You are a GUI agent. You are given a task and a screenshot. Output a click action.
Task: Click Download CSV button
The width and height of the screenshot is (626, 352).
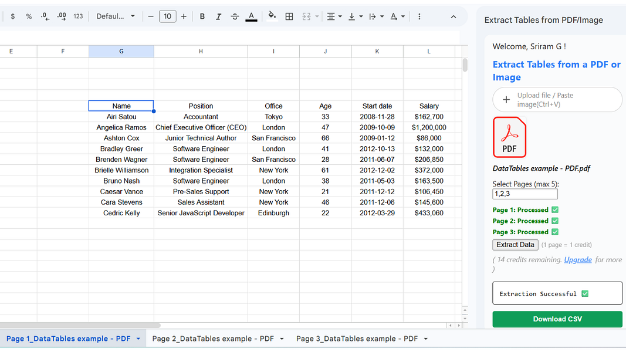coord(557,319)
